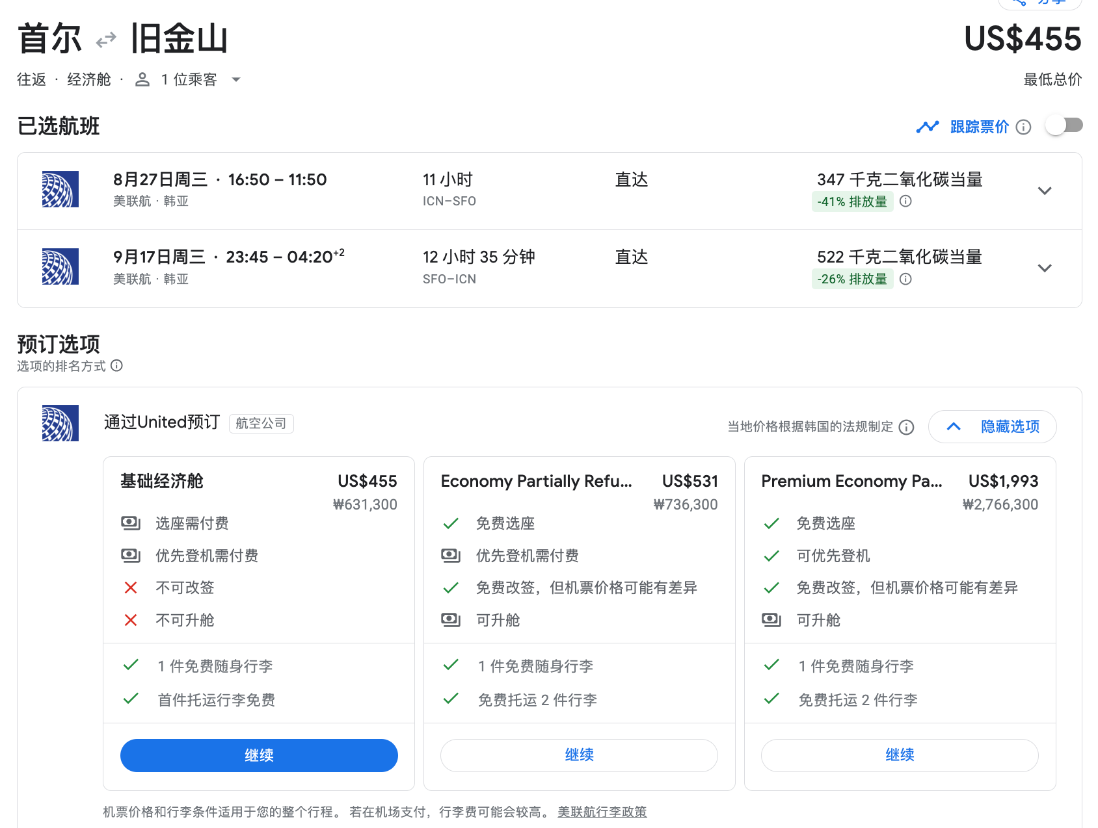Image resolution: width=1098 pixels, height=828 pixels.
Task: Click the red X beside 不可升舱
Action: pyautogui.click(x=131, y=620)
